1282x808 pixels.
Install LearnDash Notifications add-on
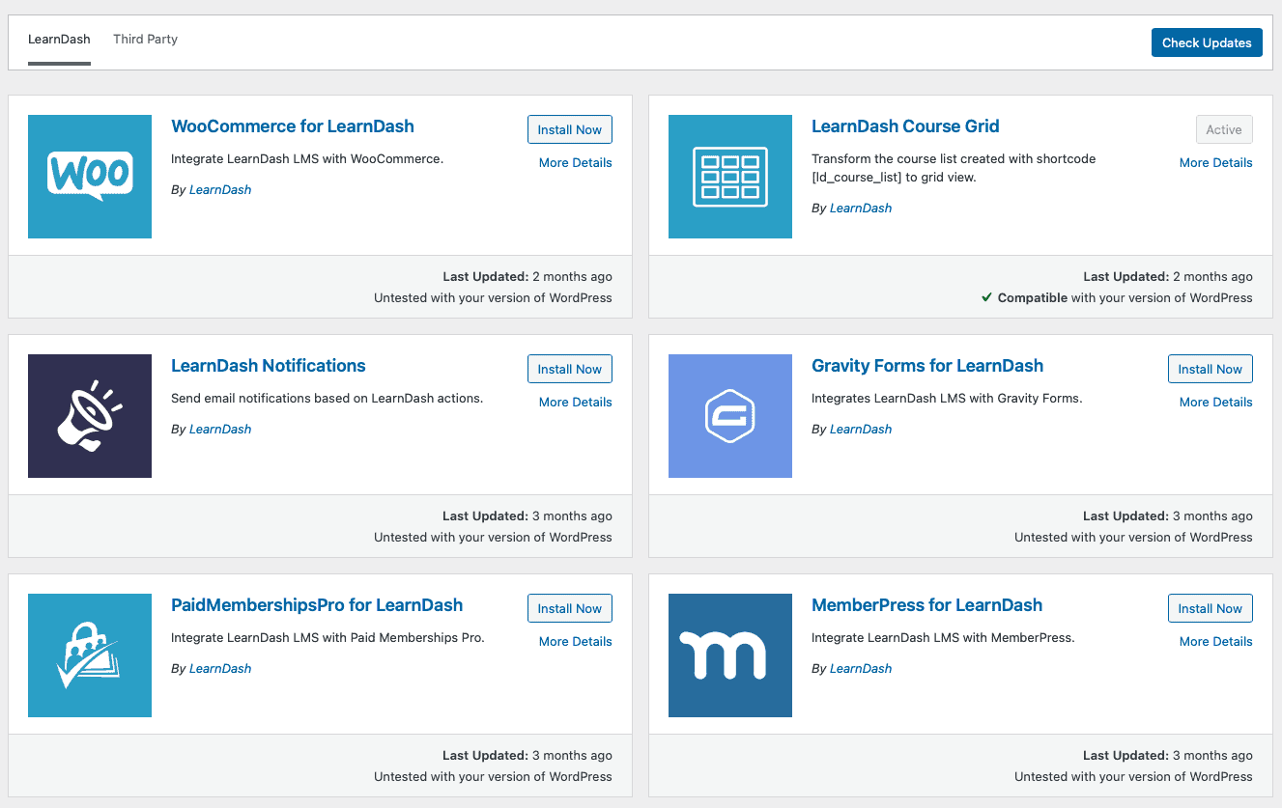(x=570, y=369)
